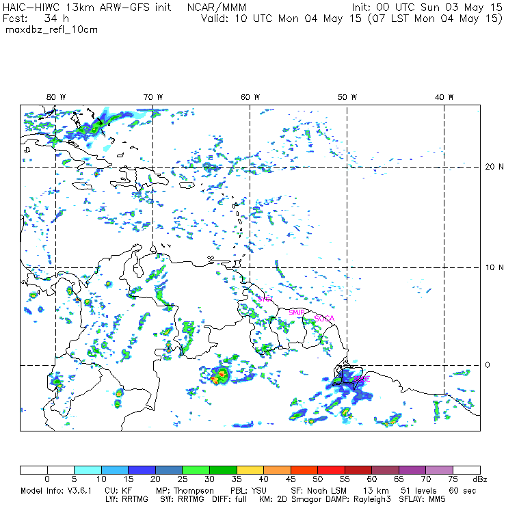Viewport: 506px width, 506px height.
Task: Click the bright green 25-30 dBz swatch
Action: pyautogui.click(x=196, y=470)
